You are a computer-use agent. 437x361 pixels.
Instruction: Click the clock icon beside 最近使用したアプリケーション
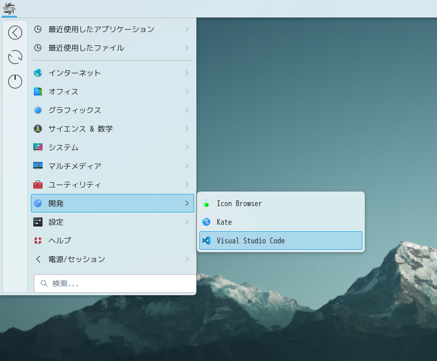pyautogui.click(x=38, y=29)
